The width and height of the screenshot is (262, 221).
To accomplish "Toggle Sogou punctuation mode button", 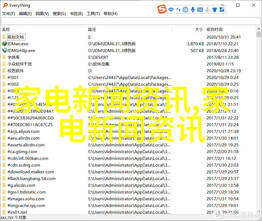I will [x=178, y=9].
